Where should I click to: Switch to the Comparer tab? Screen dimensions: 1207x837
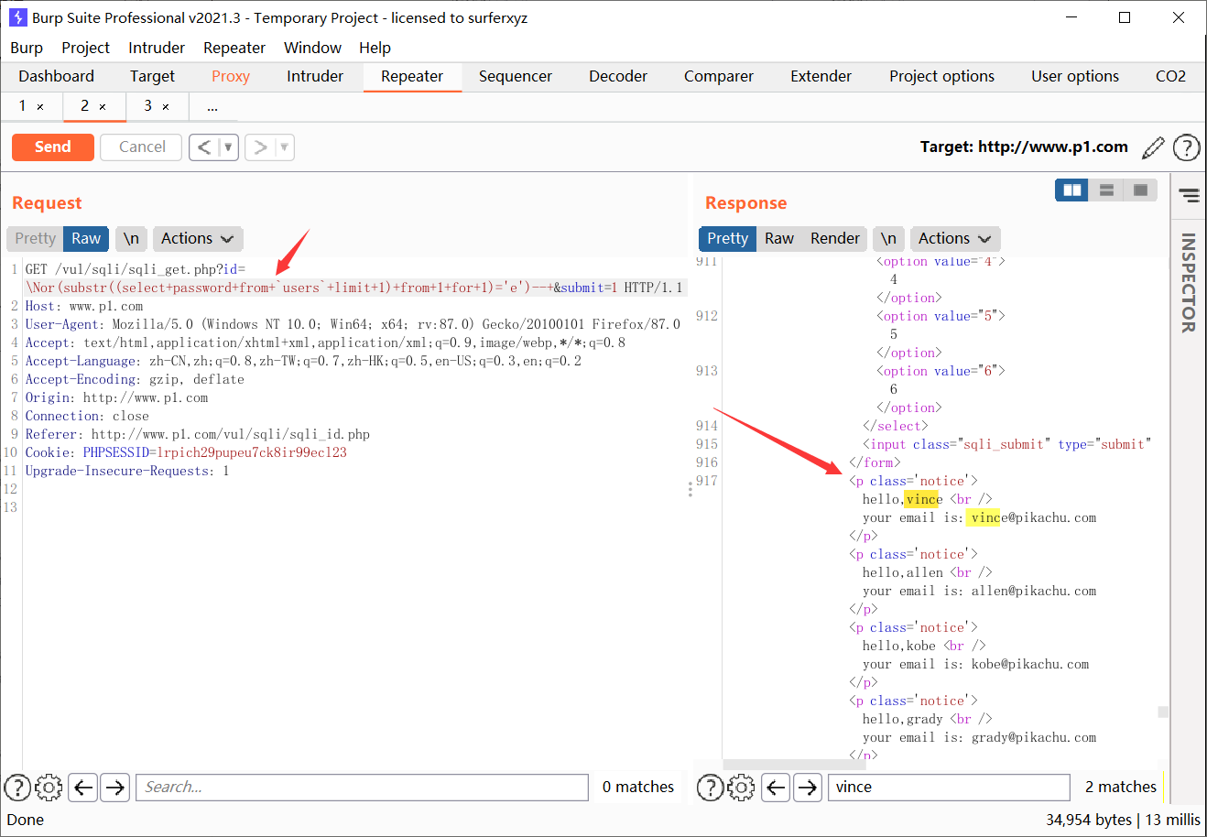(x=719, y=76)
